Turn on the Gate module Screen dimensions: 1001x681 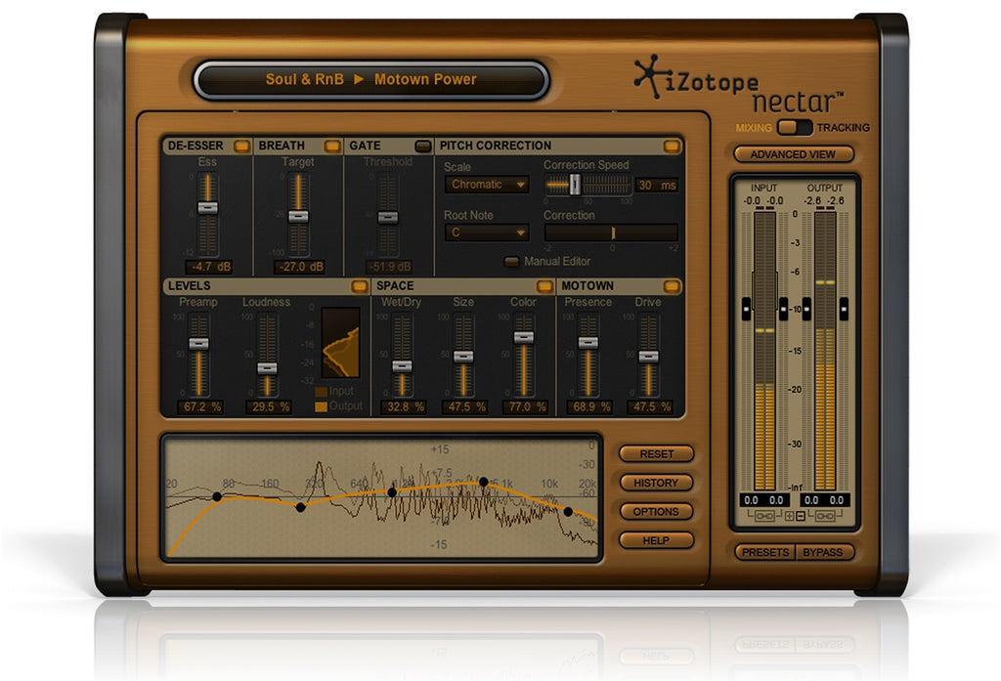422,147
